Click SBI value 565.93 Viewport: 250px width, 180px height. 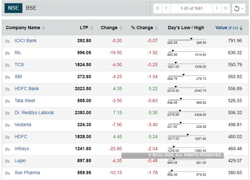pyautogui.click(x=235, y=77)
